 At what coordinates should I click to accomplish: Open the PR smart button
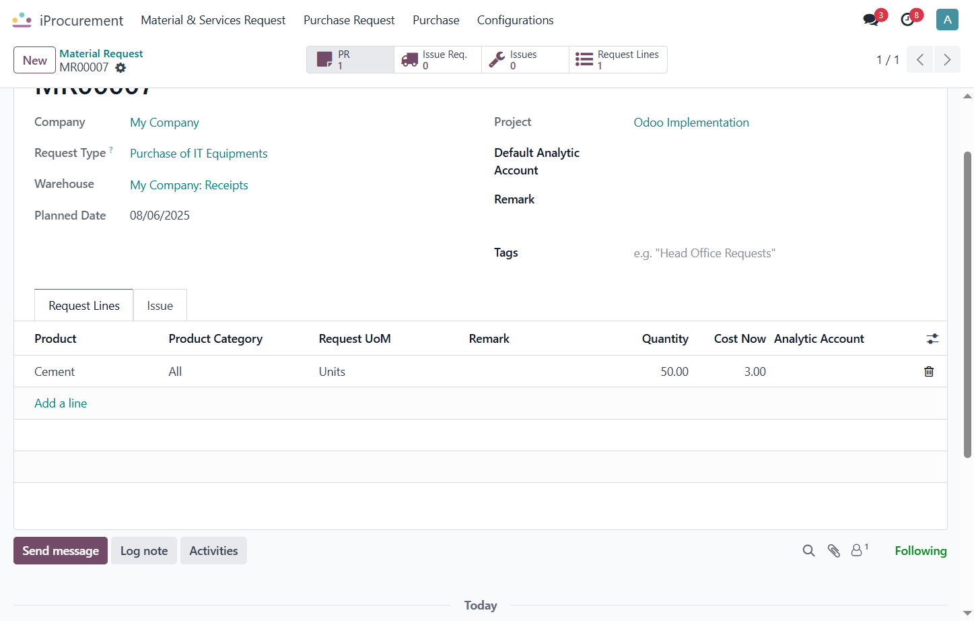coord(350,59)
